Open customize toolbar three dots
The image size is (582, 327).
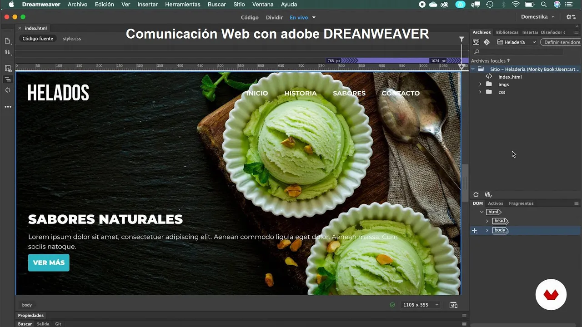(7, 107)
